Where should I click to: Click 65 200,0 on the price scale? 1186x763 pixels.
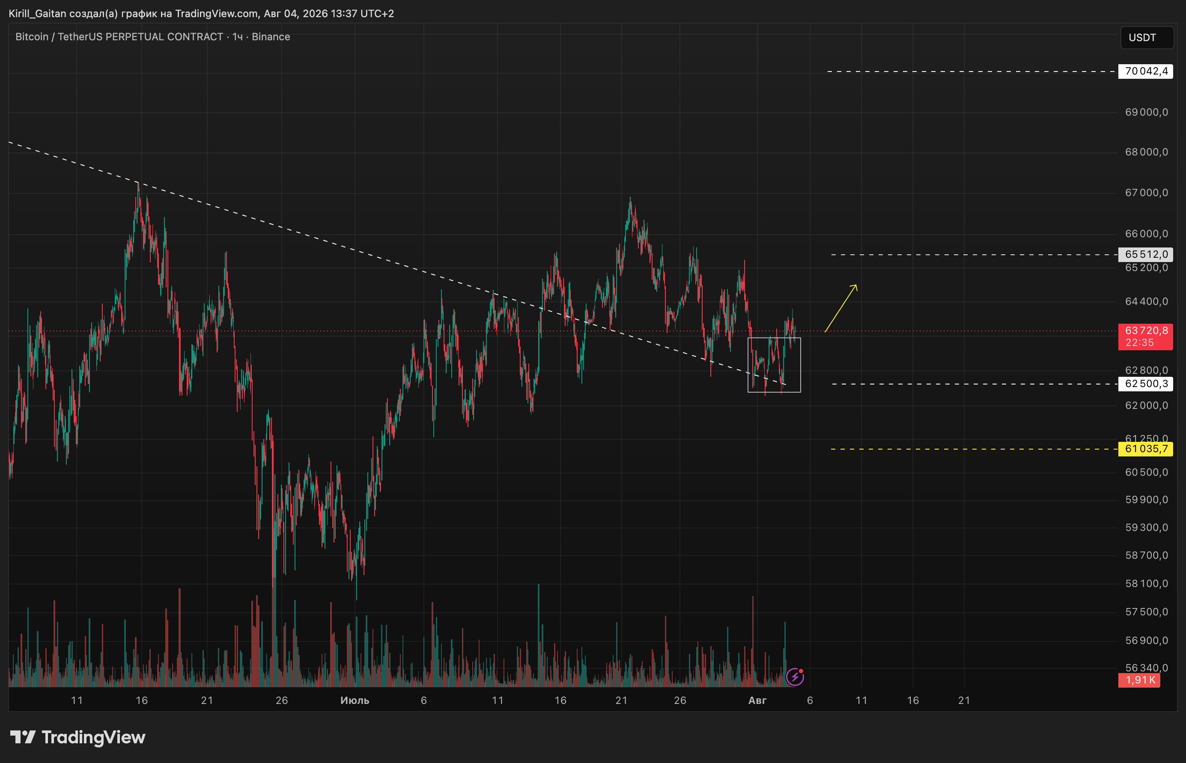1146,268
